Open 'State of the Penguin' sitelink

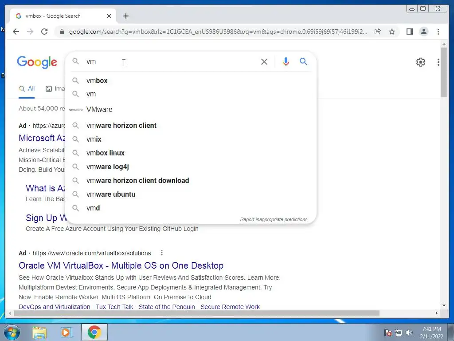pyautogui.click(x=167, y=307)
